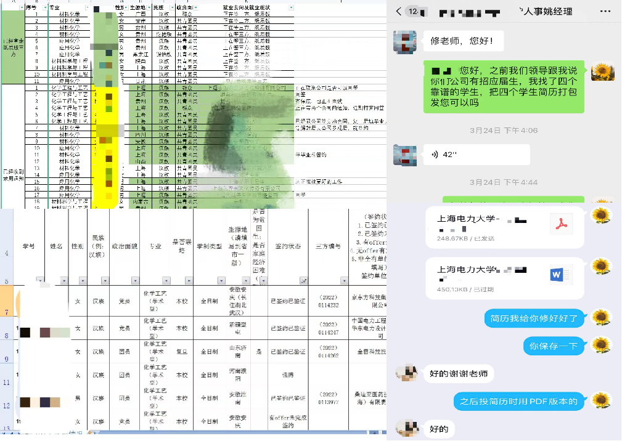
Task: Tap the sunflower avatar beside the Word file
Action: [x=600, y=266]
